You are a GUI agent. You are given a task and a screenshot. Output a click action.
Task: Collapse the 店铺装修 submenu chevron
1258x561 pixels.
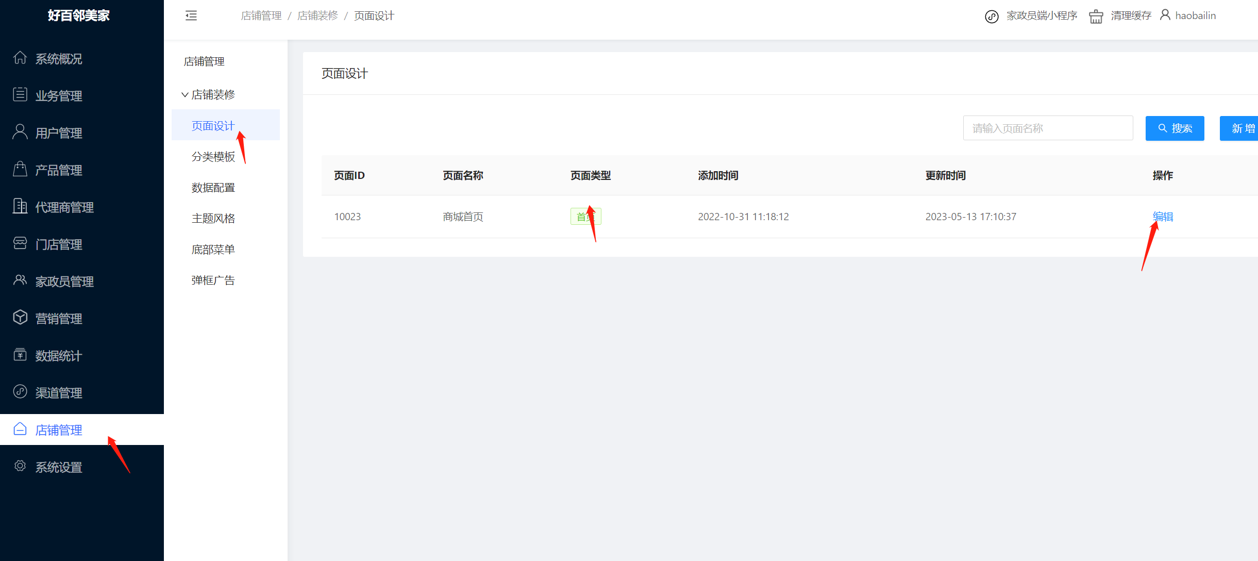click(x=184, y=95)
